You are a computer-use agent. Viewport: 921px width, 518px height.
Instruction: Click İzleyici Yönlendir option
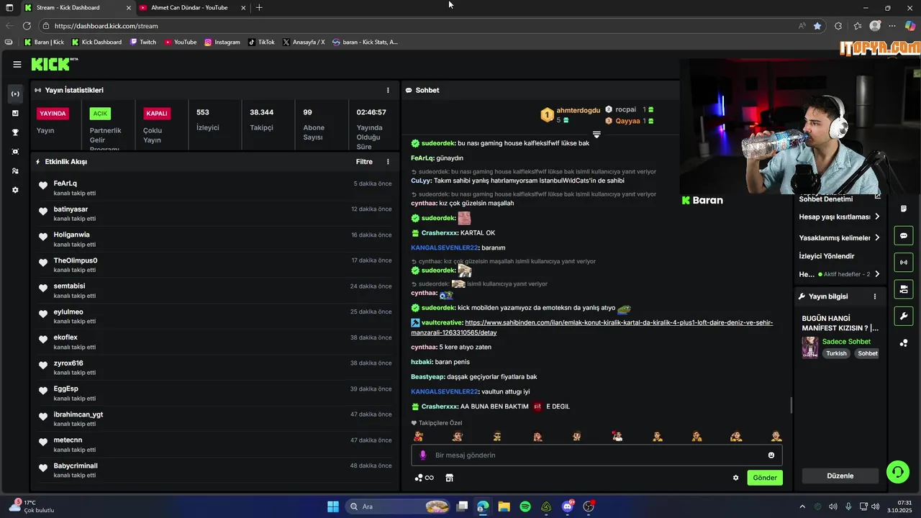coord(827,256)
